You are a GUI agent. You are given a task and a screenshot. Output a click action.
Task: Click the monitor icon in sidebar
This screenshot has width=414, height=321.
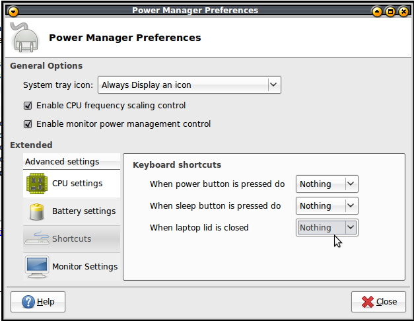(x=37, y=266)
